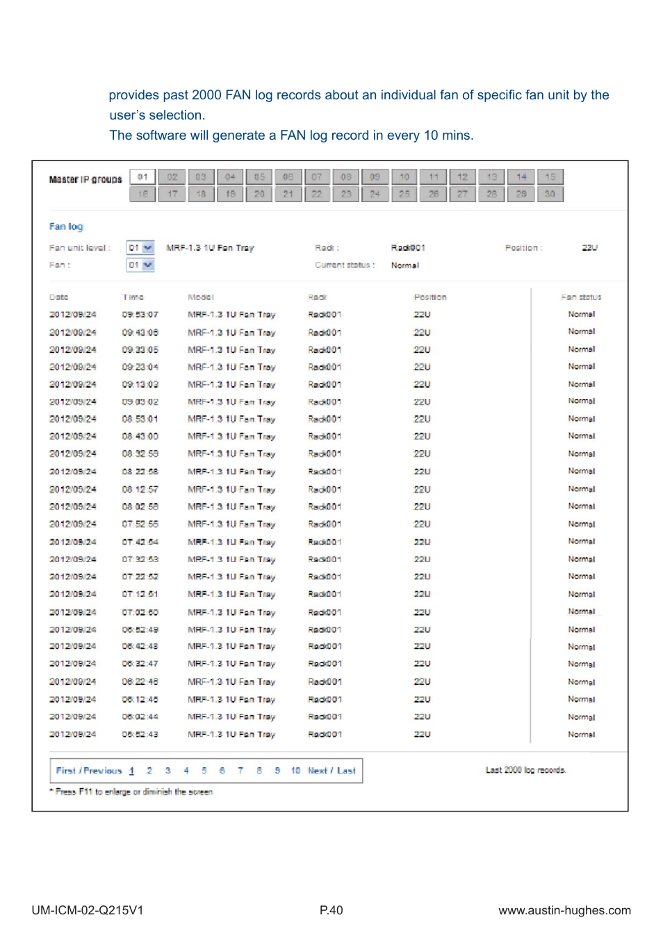Image resolution: width=663 pixels, height=938 pixels.
Task: Go to Next log page
Action: tap(318, 771)
